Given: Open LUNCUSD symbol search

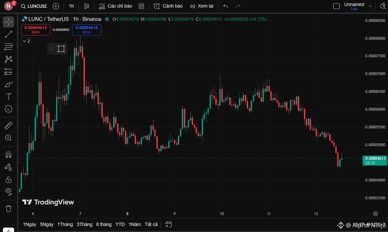Looking at the screenshot, I should pyautogui.click(x=34, y=6).
